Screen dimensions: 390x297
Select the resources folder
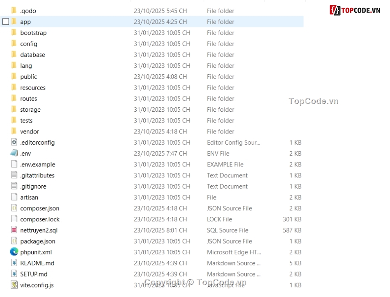(33, 87)
